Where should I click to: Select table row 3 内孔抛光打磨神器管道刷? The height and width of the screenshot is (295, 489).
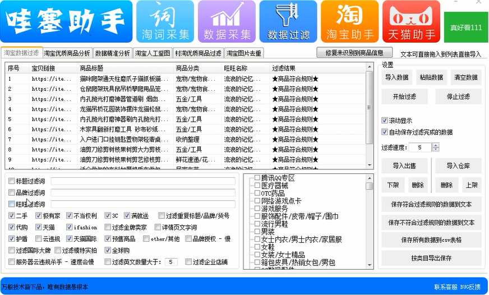pos(185,99)
